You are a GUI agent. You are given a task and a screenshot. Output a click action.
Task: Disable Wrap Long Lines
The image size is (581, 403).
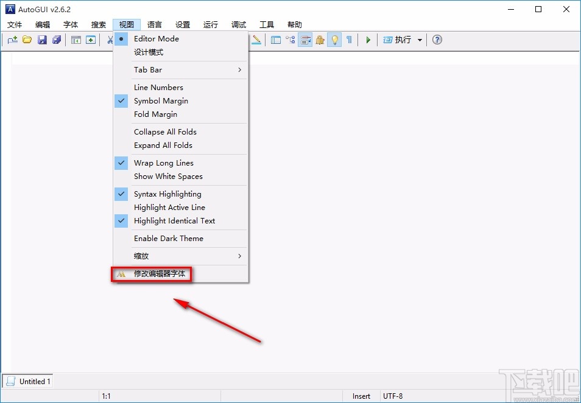[x=181, y=163]
